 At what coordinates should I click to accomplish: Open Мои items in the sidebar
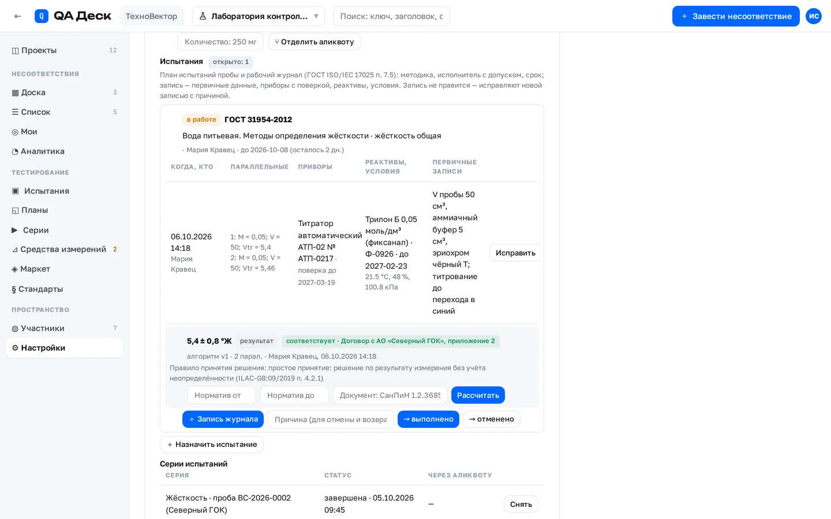(x=64, y=131)
